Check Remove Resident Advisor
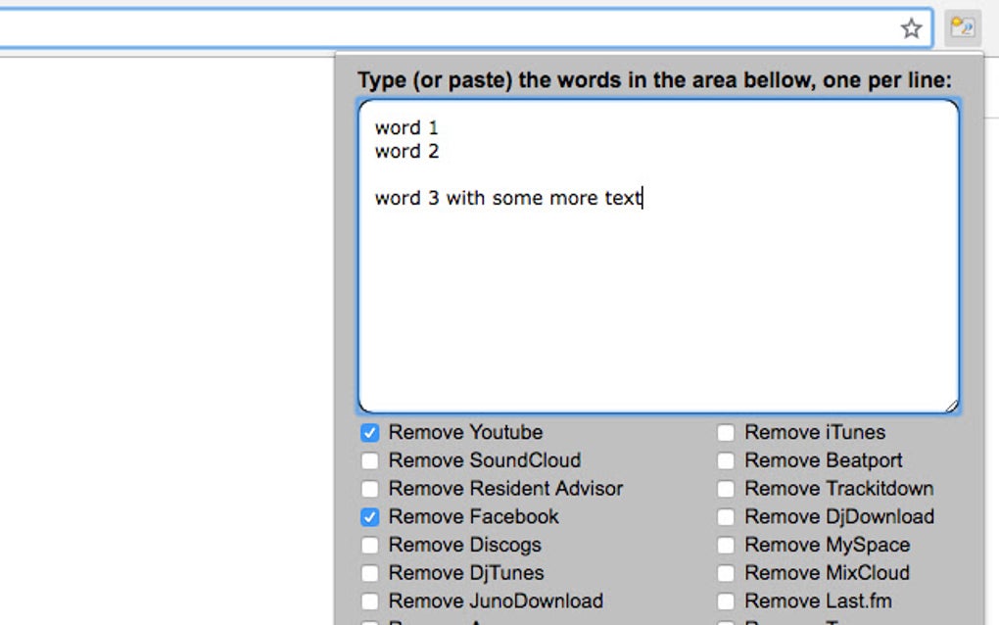The width and height of the screenshot is (999, 625). (369, 489)
